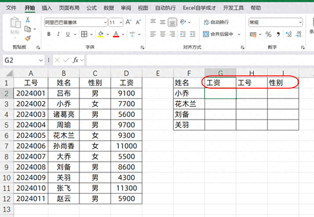This screenshot has width=314, height=217.
Task: Switch to 插入 tab
Action: 47,8
